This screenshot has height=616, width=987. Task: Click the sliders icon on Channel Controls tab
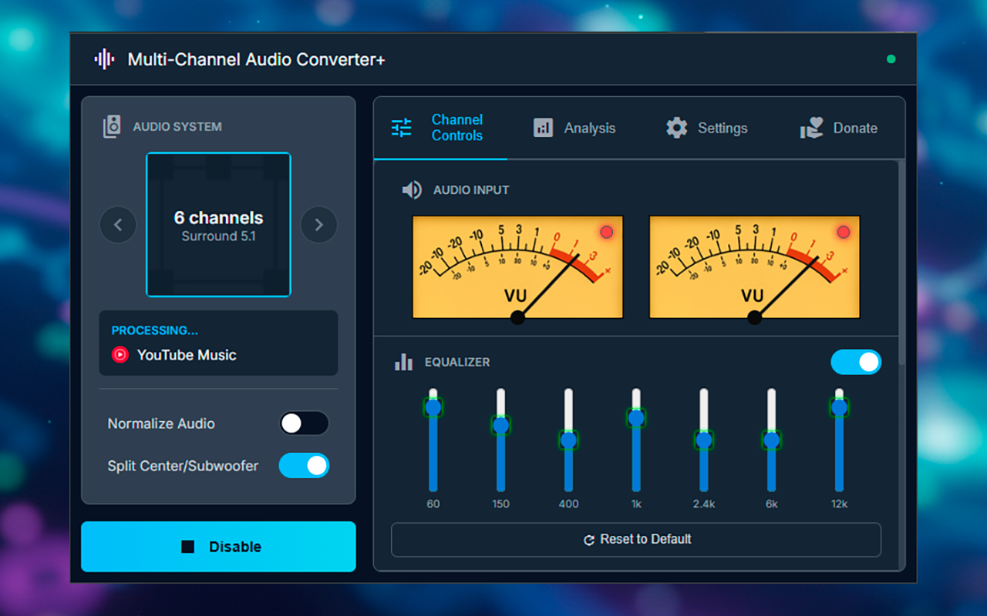click(x=401, y=128)
